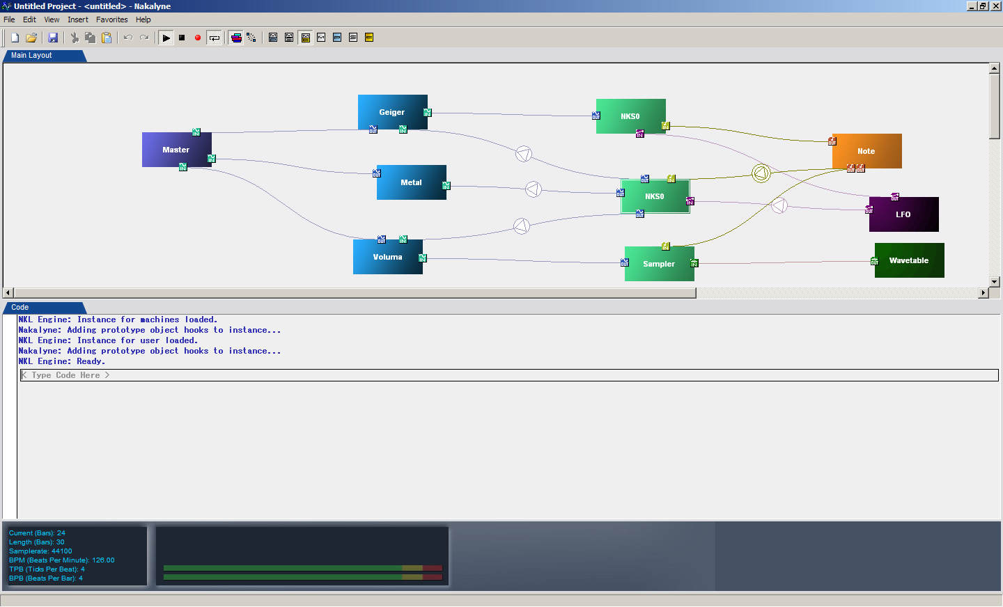This screenshot has height=607, width=1003.
Task: Open the Edit menu
Action: (29, 19)
